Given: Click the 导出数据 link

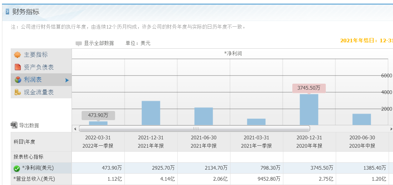Looking at the screenshot, I should [x=29, y=125].
